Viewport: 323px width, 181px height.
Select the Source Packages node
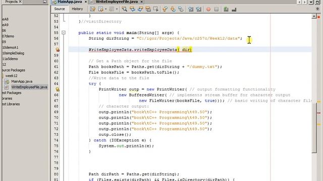coord(14,70)
